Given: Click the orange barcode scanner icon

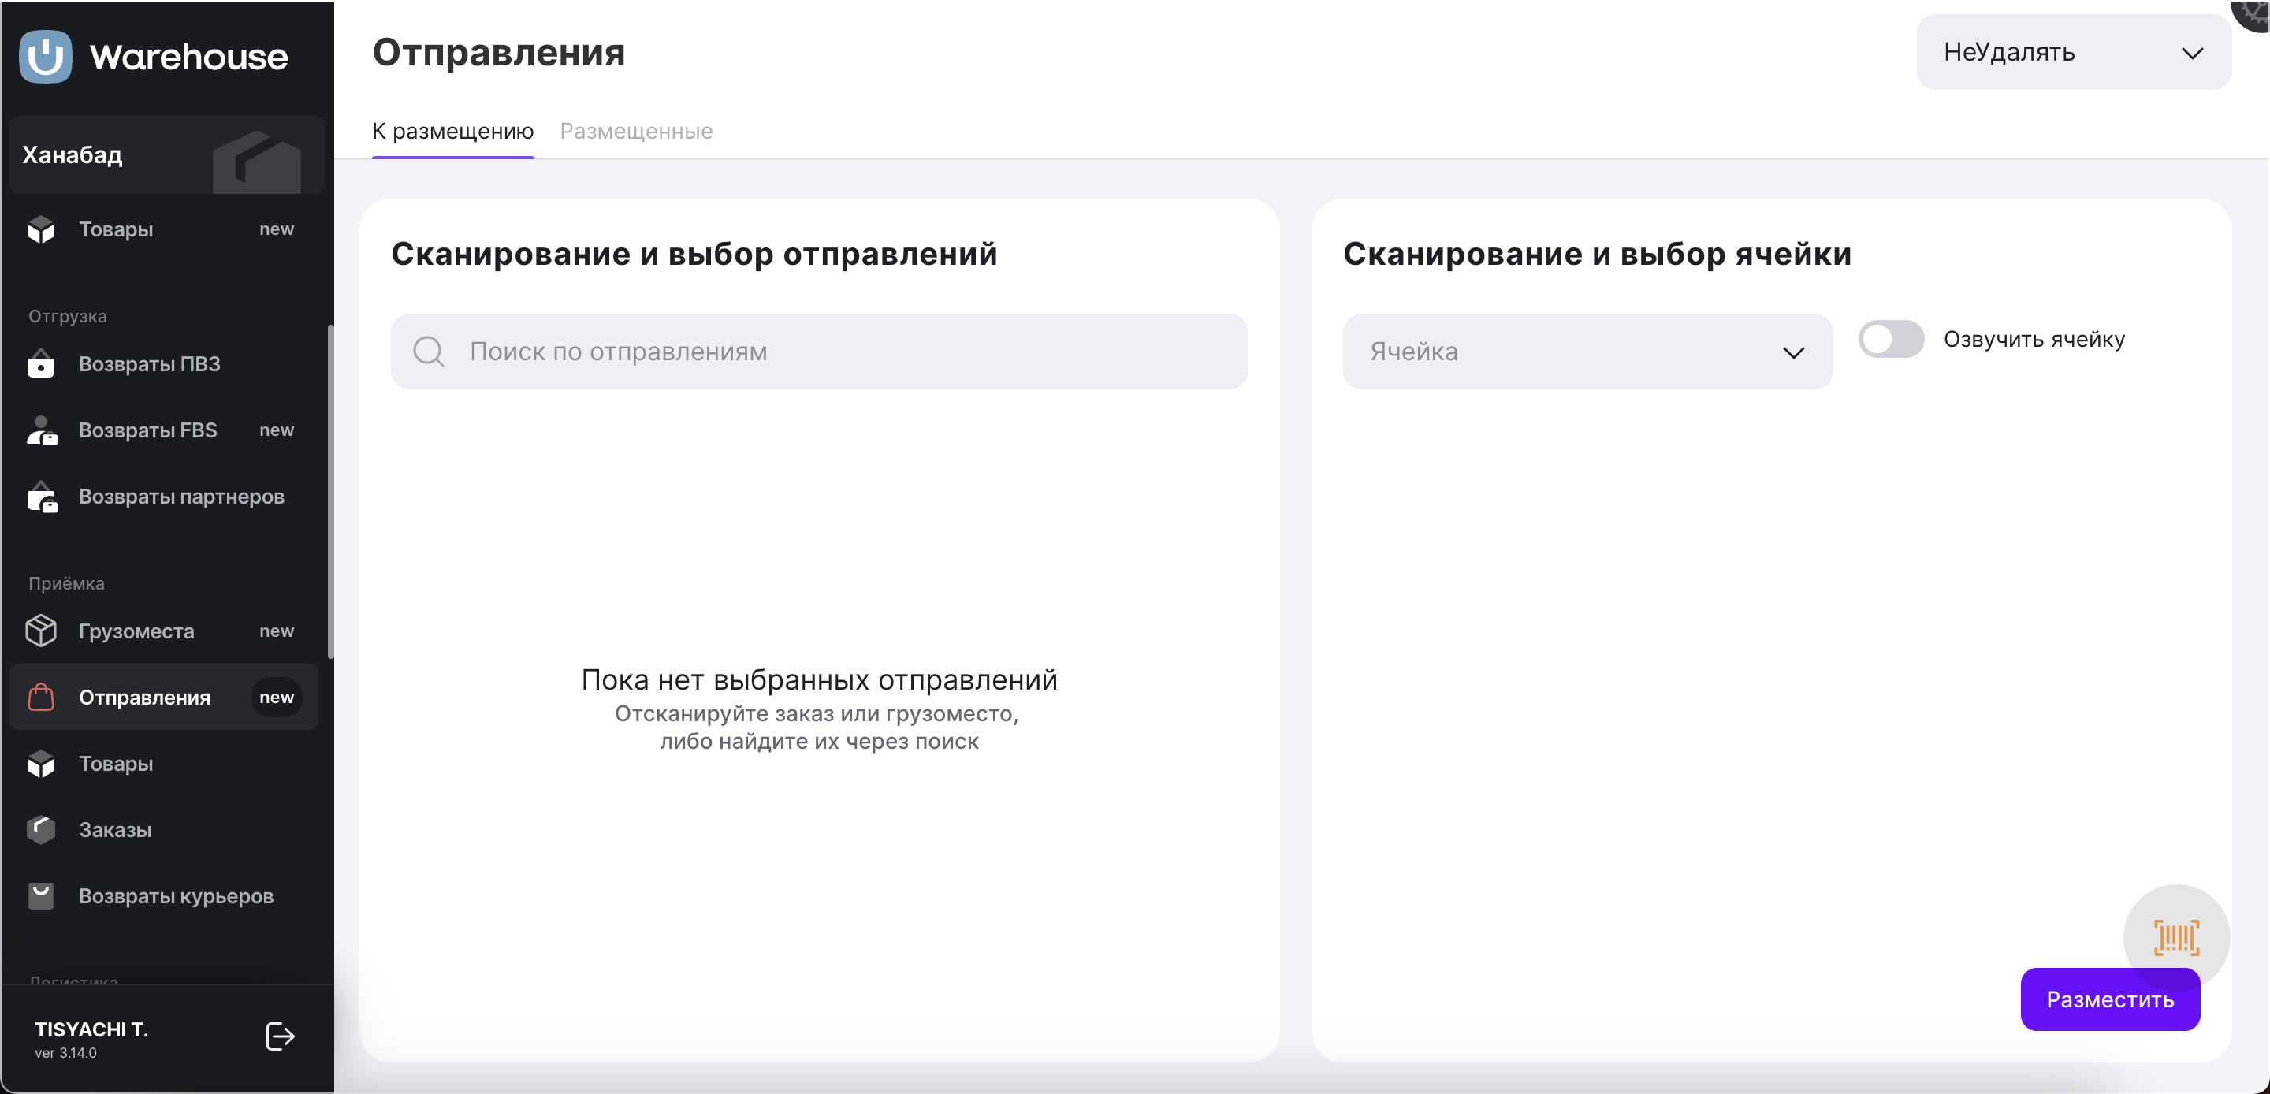Looking at the screenshot, I should point(2175,937).
